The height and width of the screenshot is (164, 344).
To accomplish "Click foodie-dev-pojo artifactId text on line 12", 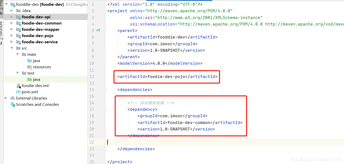I will tap(166, 76).
